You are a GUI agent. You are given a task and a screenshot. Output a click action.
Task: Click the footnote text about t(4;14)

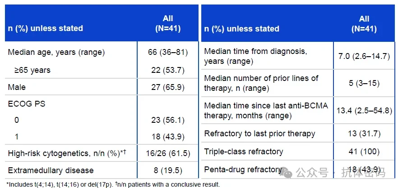coord(113,184)
